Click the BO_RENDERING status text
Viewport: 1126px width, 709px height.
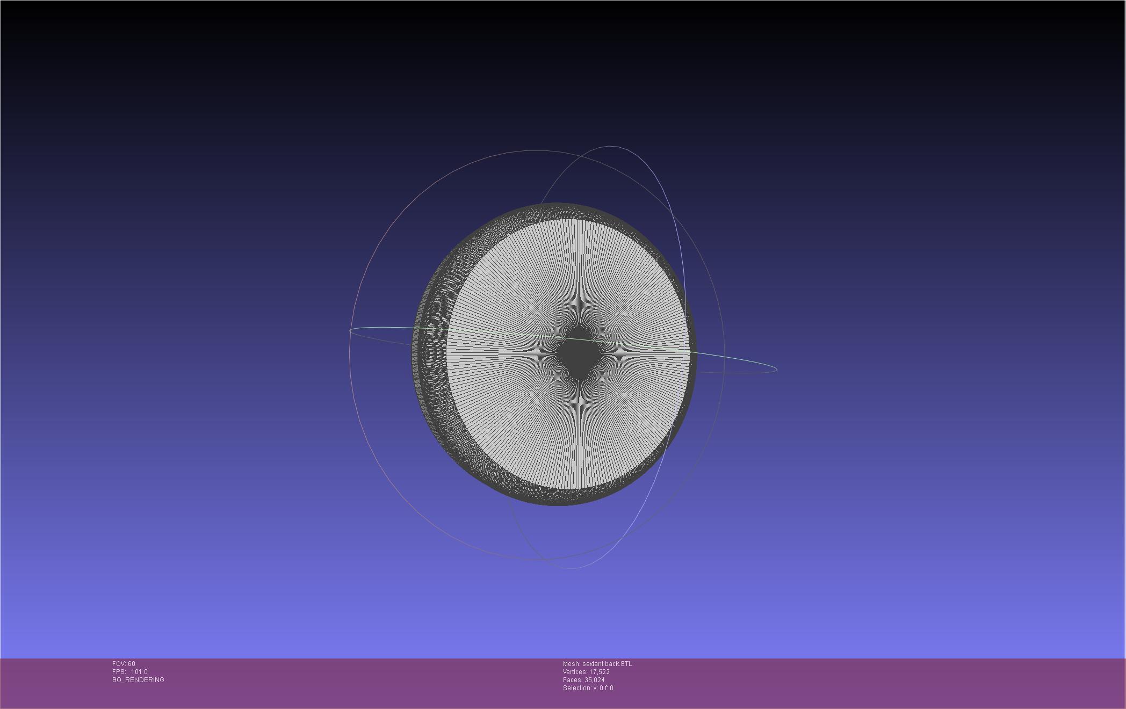[138, 680]
